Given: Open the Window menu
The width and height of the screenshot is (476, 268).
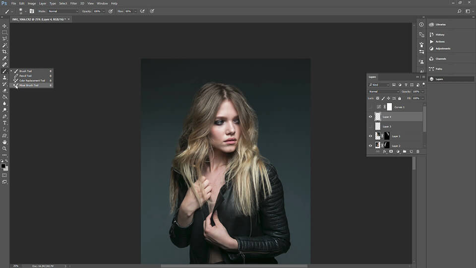Looking at the screenshot, I should click(102, 3).
